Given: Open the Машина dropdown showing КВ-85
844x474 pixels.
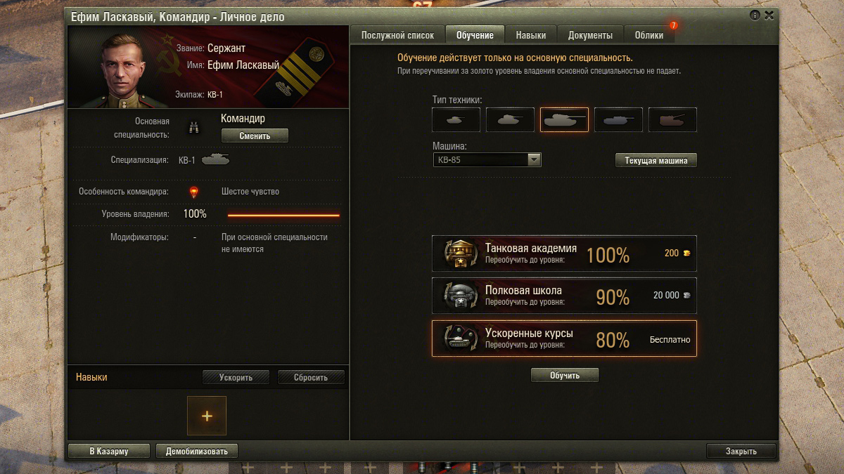Looking at the screenshot, I should point(487,160).
